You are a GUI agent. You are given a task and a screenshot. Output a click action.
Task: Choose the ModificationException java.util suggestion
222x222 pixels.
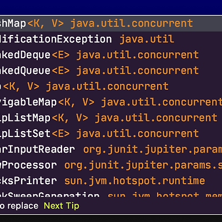tap(111, 39)
